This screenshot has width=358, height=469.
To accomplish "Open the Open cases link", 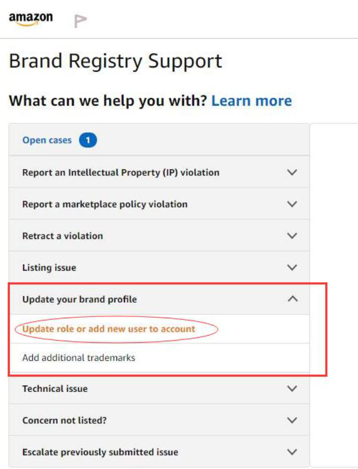I will [x=47, y=140].
